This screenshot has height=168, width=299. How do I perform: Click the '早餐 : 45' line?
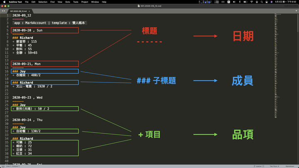point(22,45)
